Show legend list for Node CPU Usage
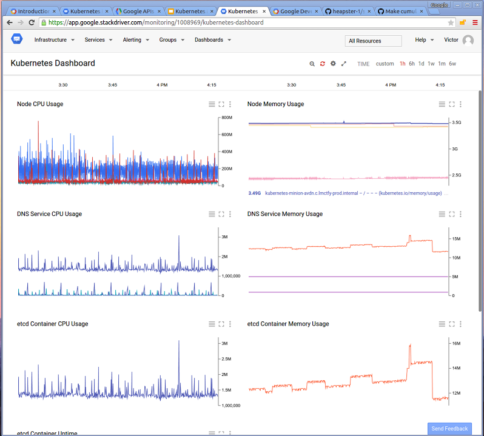 pos(212,104)
